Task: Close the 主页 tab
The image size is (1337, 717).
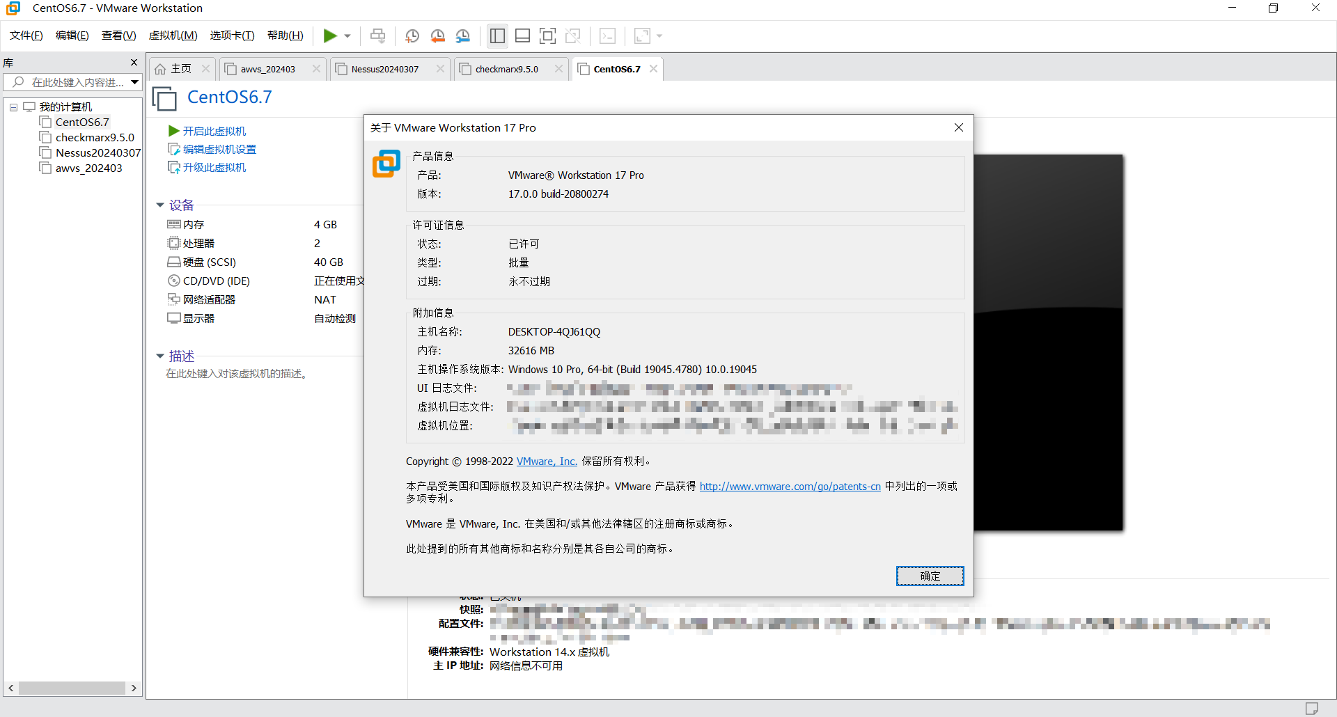Action: pos(205,69)
